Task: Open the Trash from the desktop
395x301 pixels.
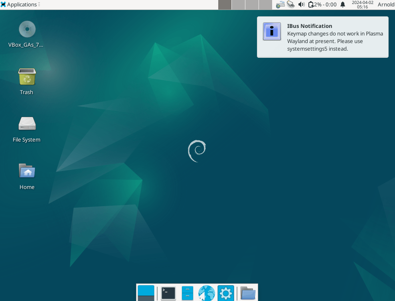Action: point(26,77)
